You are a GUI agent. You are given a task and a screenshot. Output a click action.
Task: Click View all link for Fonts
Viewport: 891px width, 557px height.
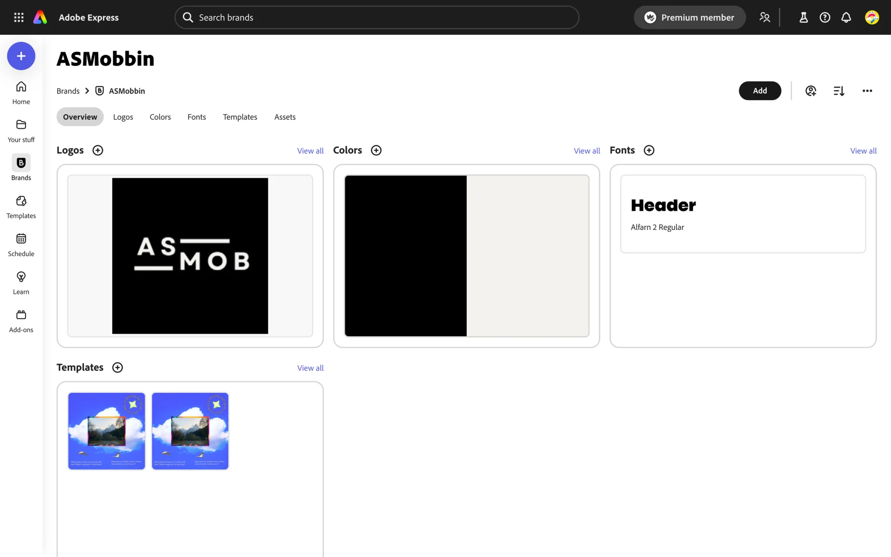point(863,151)
